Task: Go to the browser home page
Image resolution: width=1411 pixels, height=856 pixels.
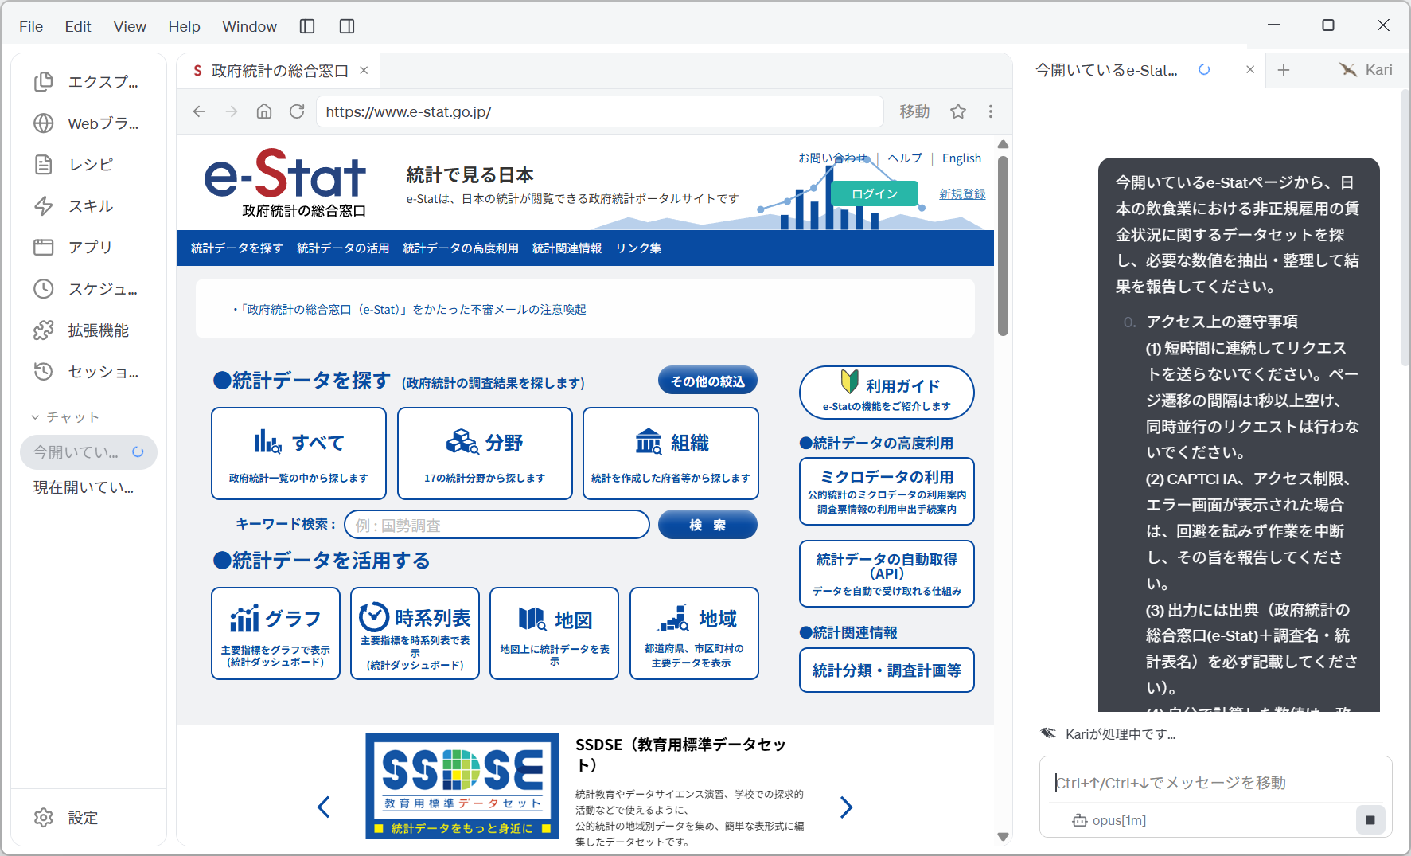Action: [x=264, y=111]
